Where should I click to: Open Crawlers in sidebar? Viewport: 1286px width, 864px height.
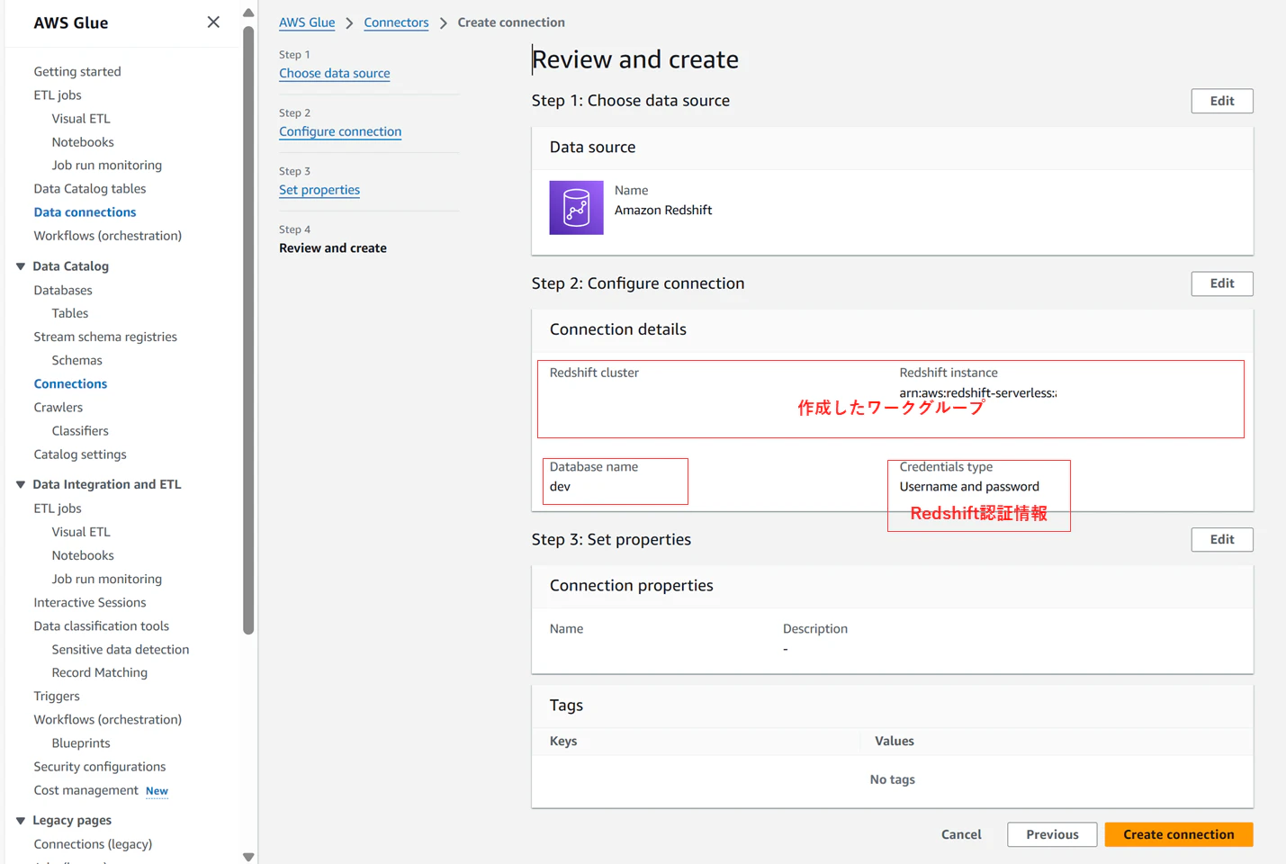(58, 407)
